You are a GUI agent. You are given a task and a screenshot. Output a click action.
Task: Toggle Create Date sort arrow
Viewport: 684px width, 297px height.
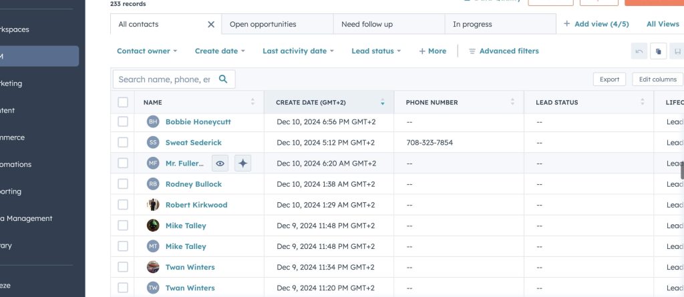tap(383, 102)
